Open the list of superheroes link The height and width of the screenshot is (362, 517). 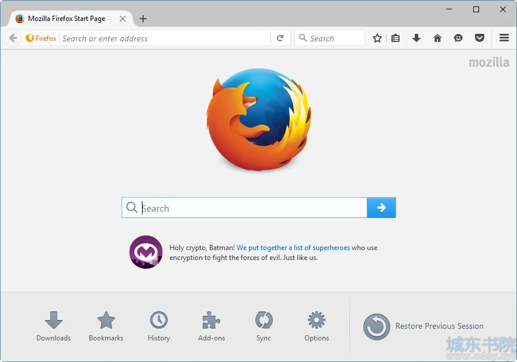tap(293, 248)
